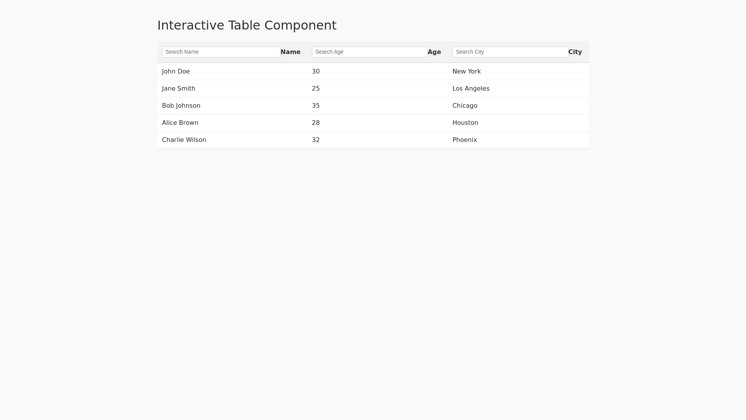This screenshot has width=746, height=420.
Task: Sort by the Name column header
Action: pos(290,52)
